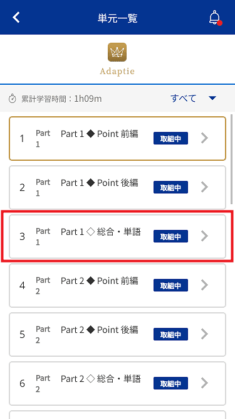The height and width of the screenshot is (419, 235).
Task: Open Part 1 ◆ Point 前編 unit
Action: (118, 138)
